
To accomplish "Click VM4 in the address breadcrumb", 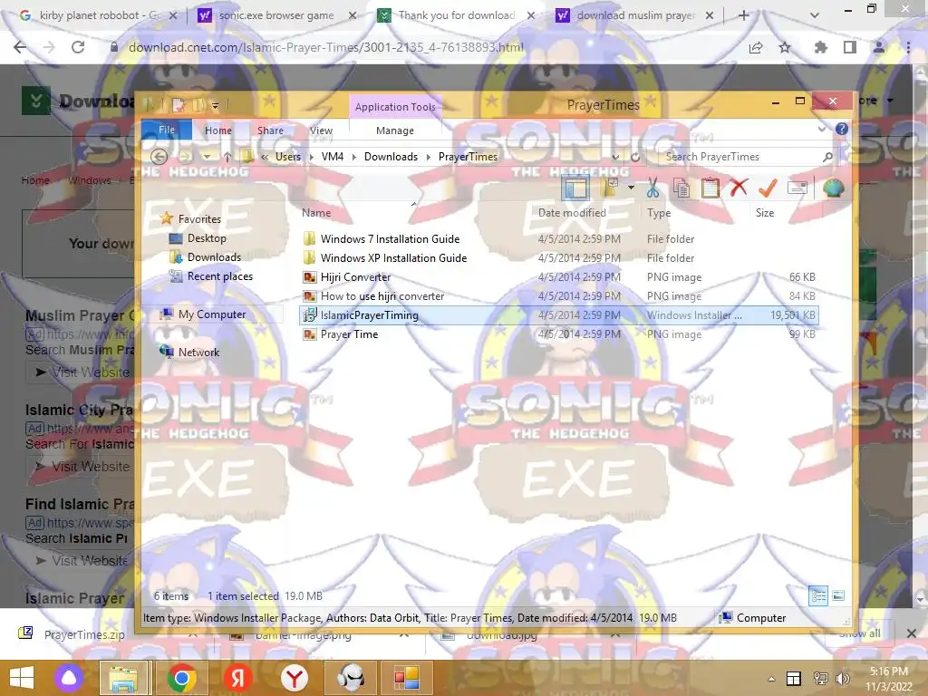I will [x=332, y=157].
